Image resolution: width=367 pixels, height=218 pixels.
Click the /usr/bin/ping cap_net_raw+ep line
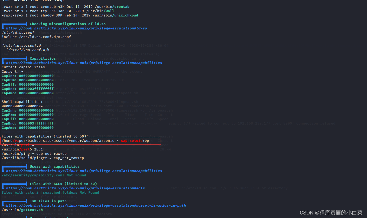34,153
